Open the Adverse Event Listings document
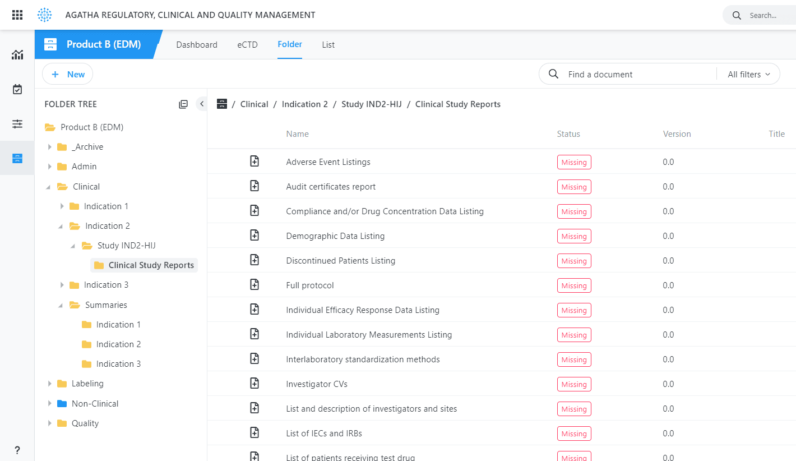796x461 pixels. coord(328,162)
